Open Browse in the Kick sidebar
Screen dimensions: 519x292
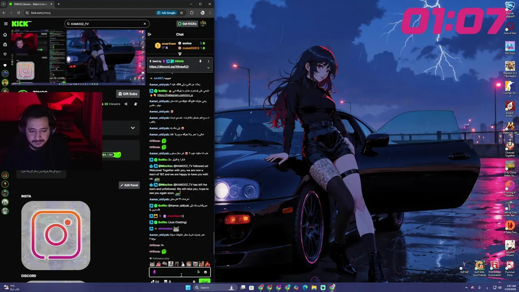[5, 45]
